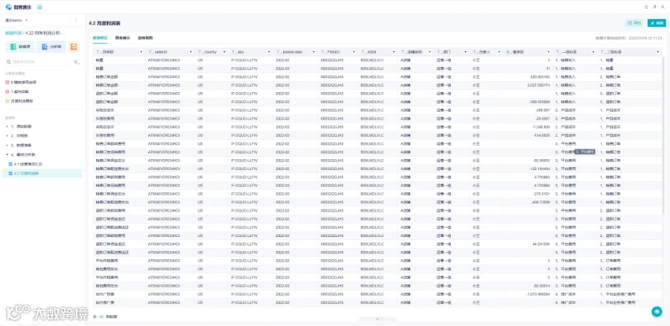Image resolution: width=670 pixels, height=326 pixels.
Task: Click the app logo at top left
Action: point(19,7)
